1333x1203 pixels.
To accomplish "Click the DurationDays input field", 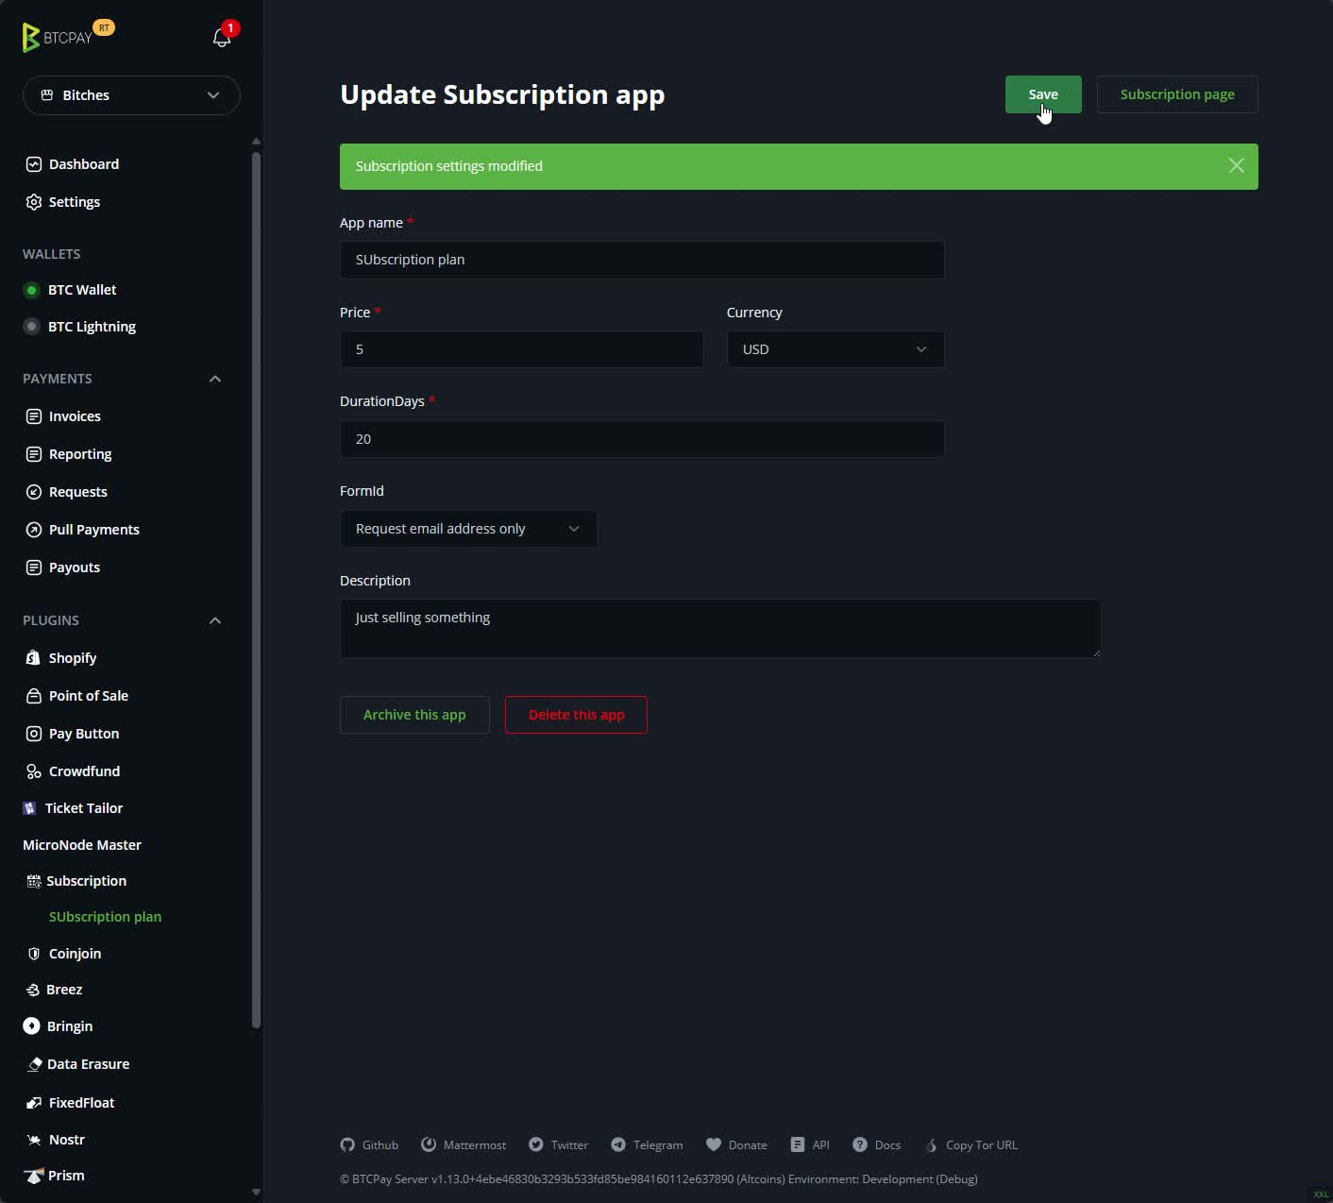I will pyautogui.click(x=642, y=439).
